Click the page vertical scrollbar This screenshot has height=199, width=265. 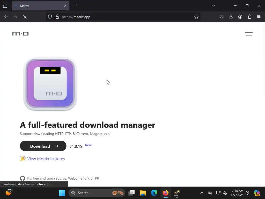pos(264,59)
